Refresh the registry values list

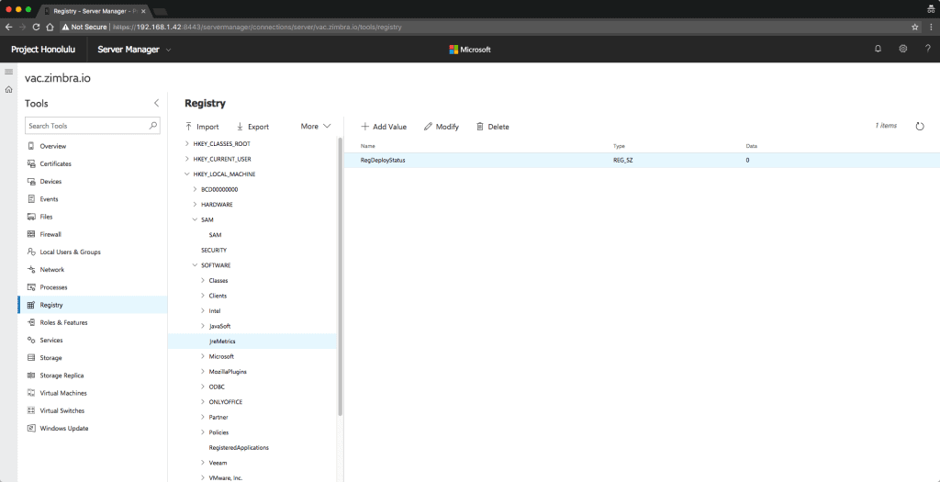920,126
